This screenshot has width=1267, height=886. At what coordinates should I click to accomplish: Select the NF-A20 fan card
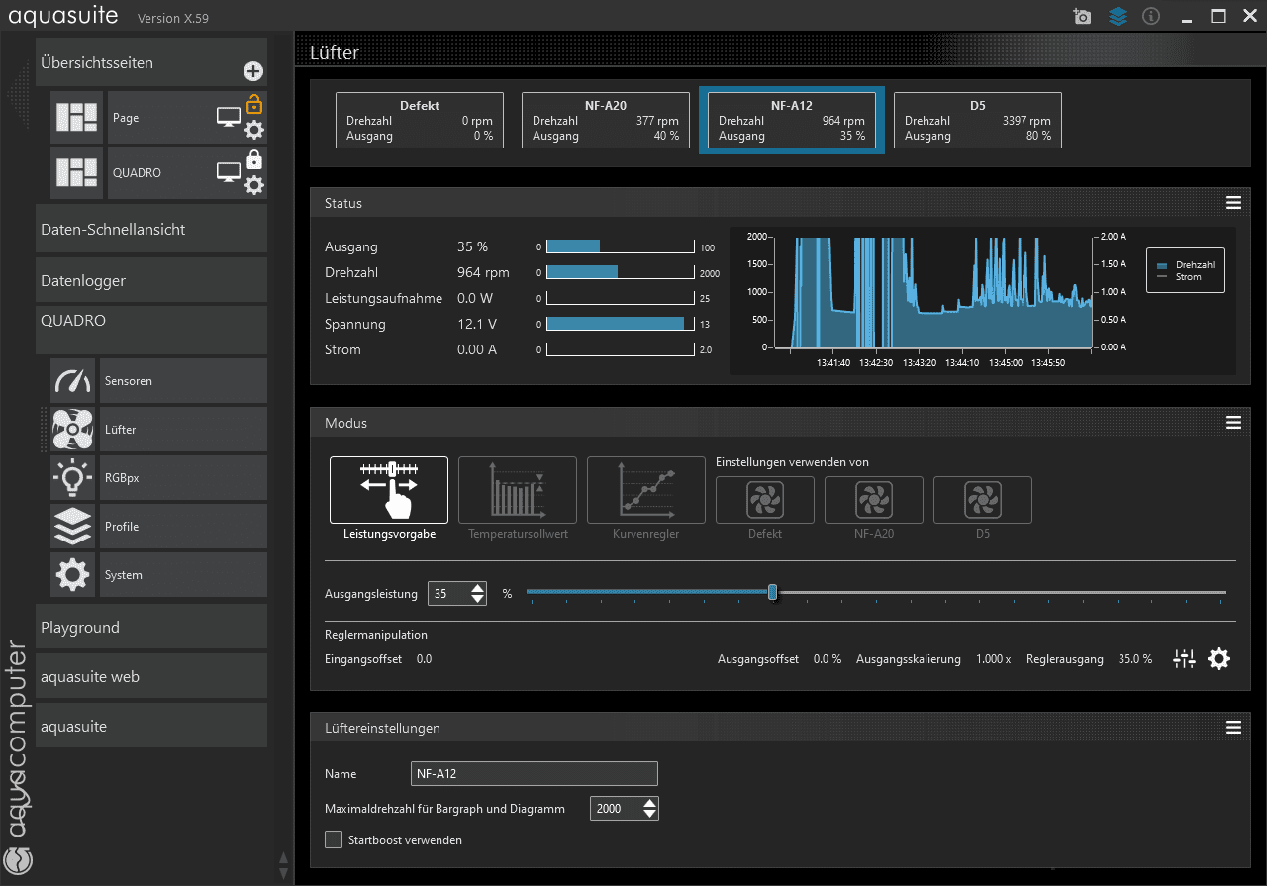(606, 120)
